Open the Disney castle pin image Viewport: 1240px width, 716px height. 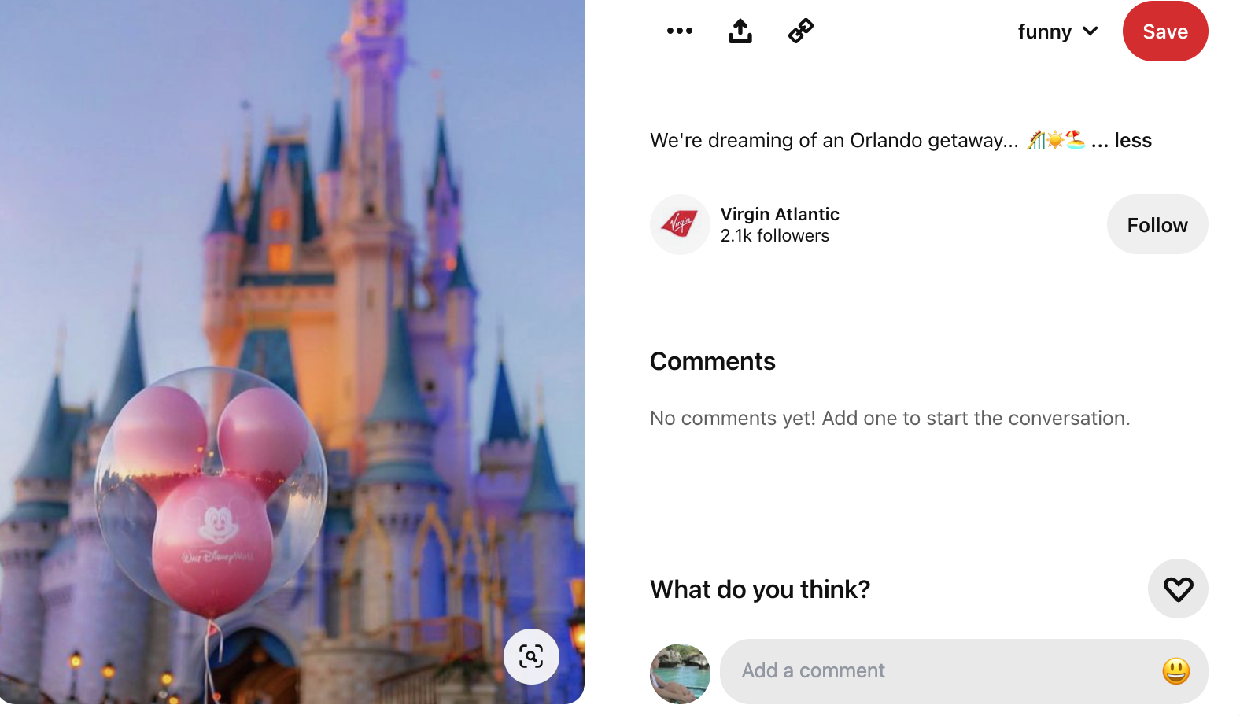292,352
